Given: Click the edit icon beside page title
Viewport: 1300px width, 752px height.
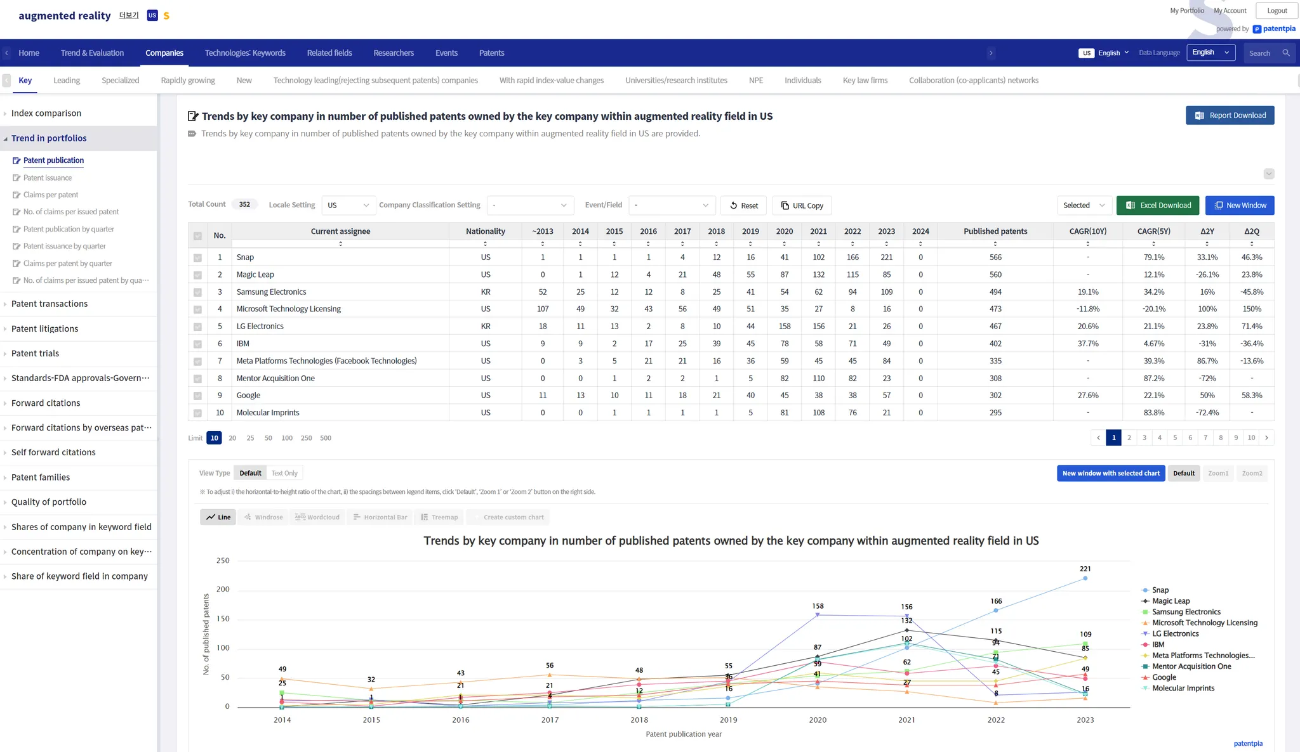Looking at the screenshot, I should [x=193, y=116].
